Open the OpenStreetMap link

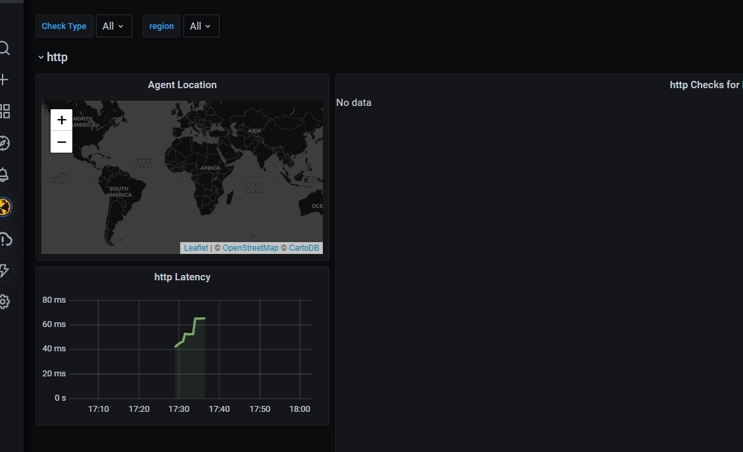[x=250, y=248]
